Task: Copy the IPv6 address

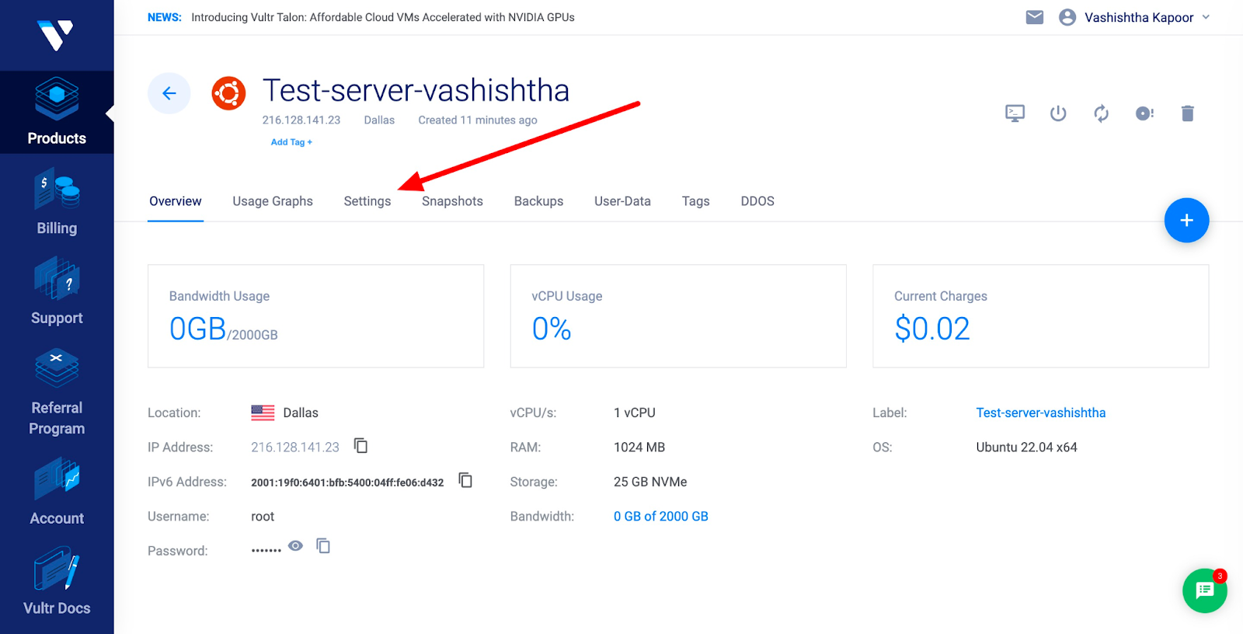Action: (465, 480)
